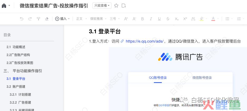Image resolution: width=247 pixels, height=111 pixels.
Task: Star this document as favorite
Action: point(116,6)
